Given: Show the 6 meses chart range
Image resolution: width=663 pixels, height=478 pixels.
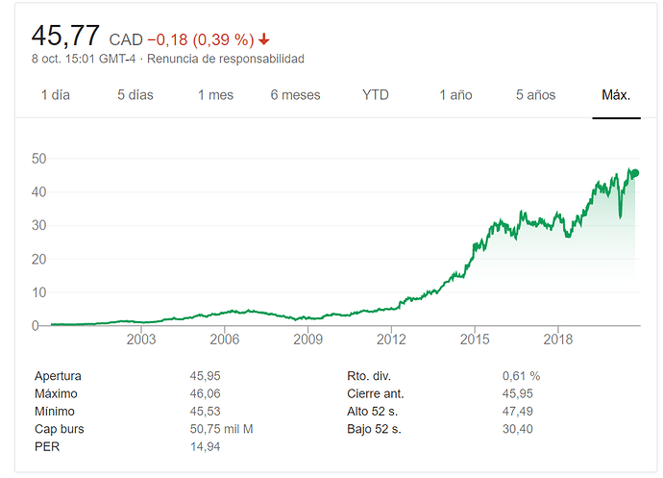Looking at the screenshot, I should (295, 95).
